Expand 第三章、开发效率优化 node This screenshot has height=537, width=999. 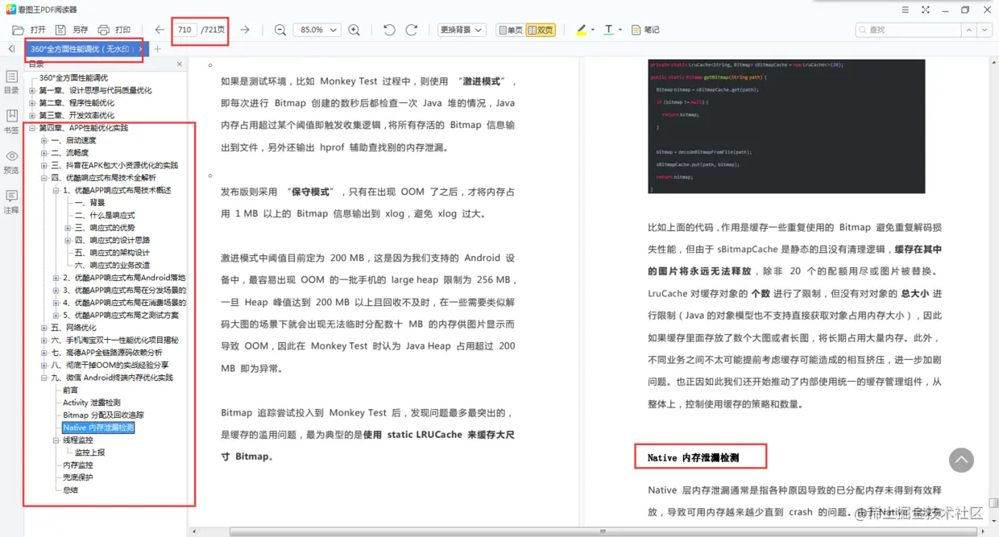(x=32, y=116)
